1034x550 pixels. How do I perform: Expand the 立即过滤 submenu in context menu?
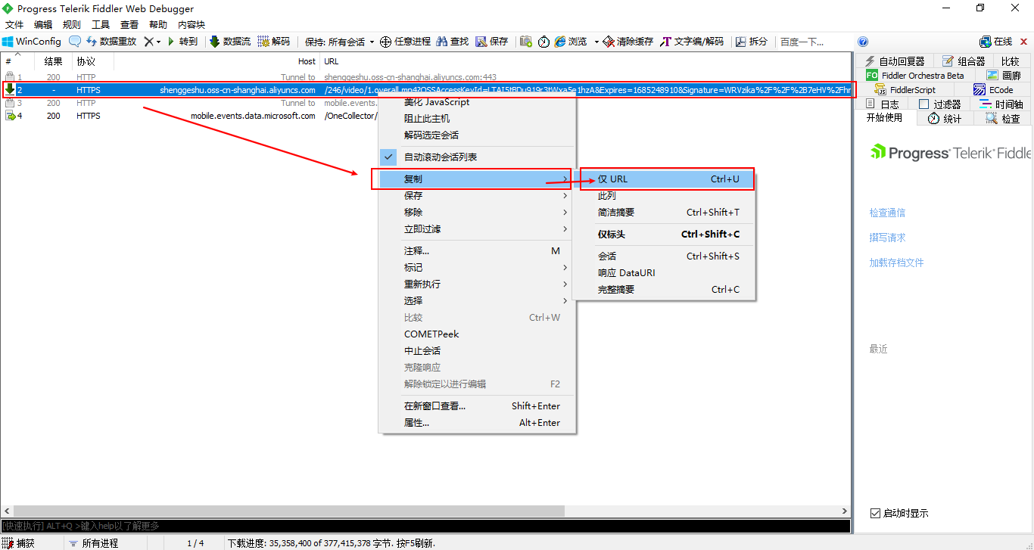point(477,229)
